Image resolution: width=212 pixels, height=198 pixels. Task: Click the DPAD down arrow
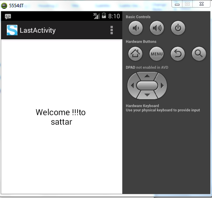pos(147,95)
